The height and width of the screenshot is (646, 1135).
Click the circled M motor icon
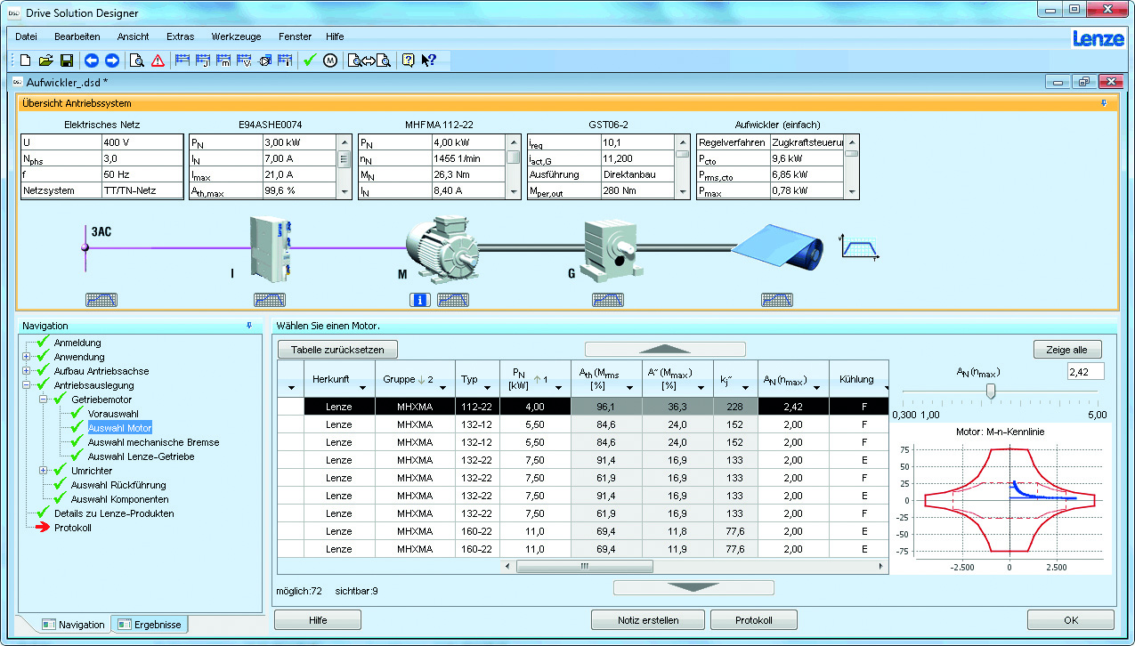(x=329, y=61)
